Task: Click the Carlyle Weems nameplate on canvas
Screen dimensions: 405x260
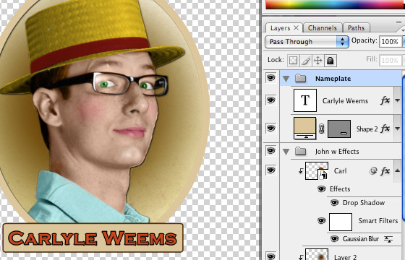Action: 93,238
